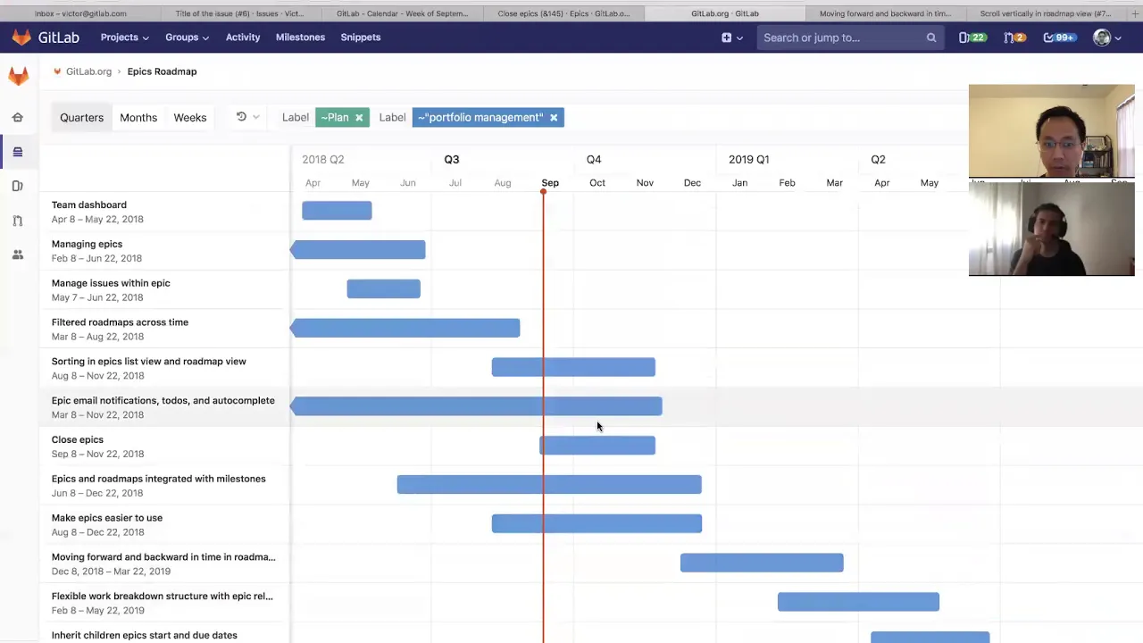Open Make epics easier to use
The width and height of the screenshot is (1143, 643).
point(107,518)
